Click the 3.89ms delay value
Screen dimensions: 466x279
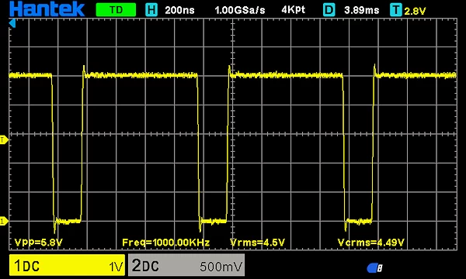(361, 10)
